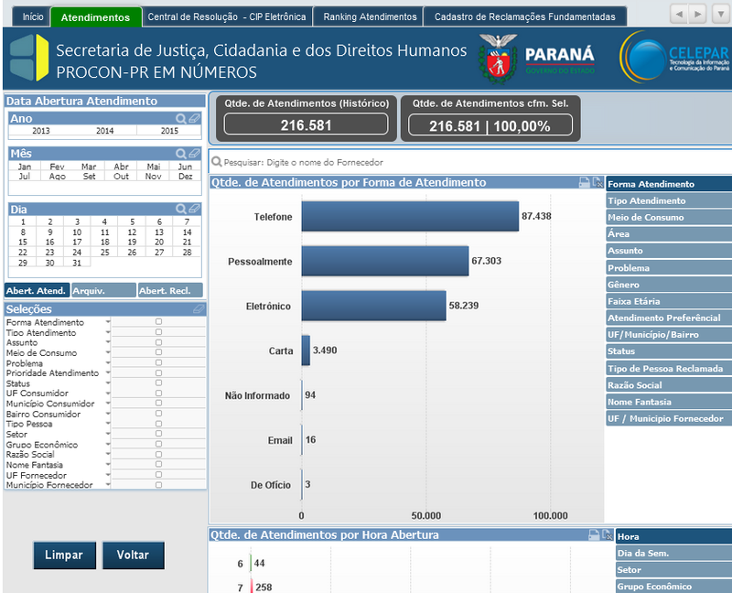The image size is (732, 593).
Task: Select the Atendimentos tab
Action: (x=96, y=16)
